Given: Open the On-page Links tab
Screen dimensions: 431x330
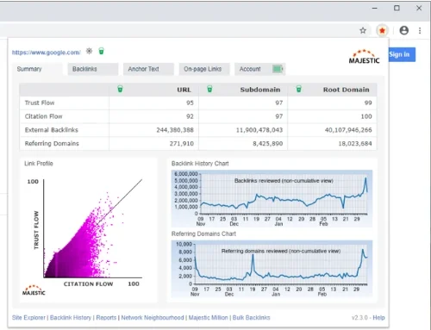Looking at the screenshot, I should [x=204, y=69].
